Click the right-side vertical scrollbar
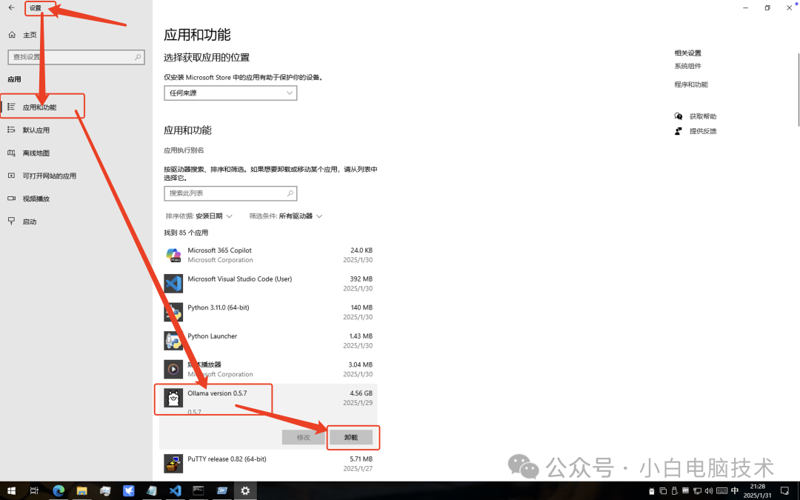Screen dimensions: 800x500 click(x=799, y=90)
